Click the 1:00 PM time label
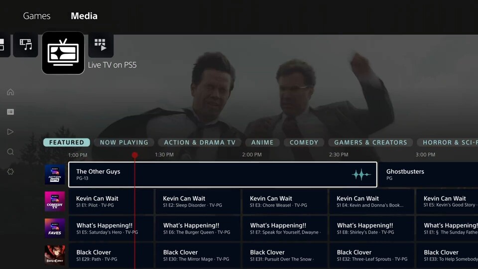 78,155
